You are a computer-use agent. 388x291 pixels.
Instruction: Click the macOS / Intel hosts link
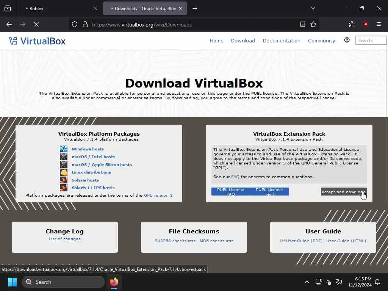point(93,156)
